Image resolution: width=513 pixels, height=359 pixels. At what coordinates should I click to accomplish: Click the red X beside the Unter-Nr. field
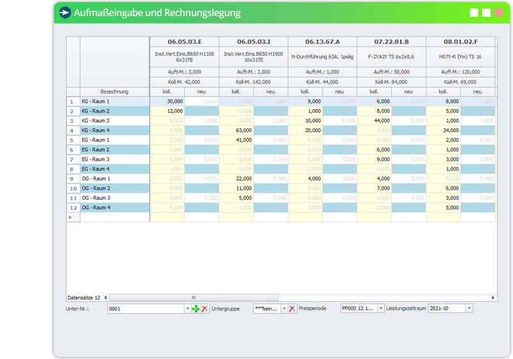pos(205,308)
